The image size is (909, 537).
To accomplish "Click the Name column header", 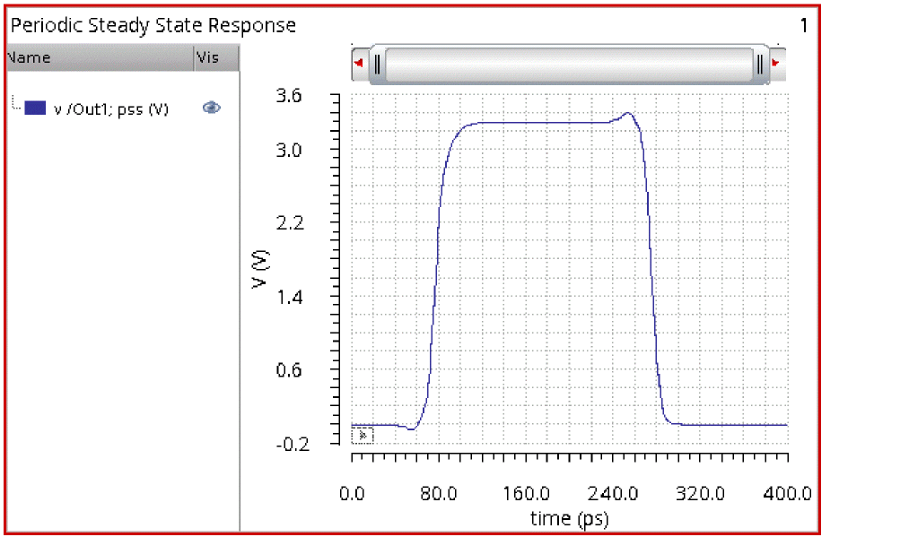I will [x=101, y=57].
